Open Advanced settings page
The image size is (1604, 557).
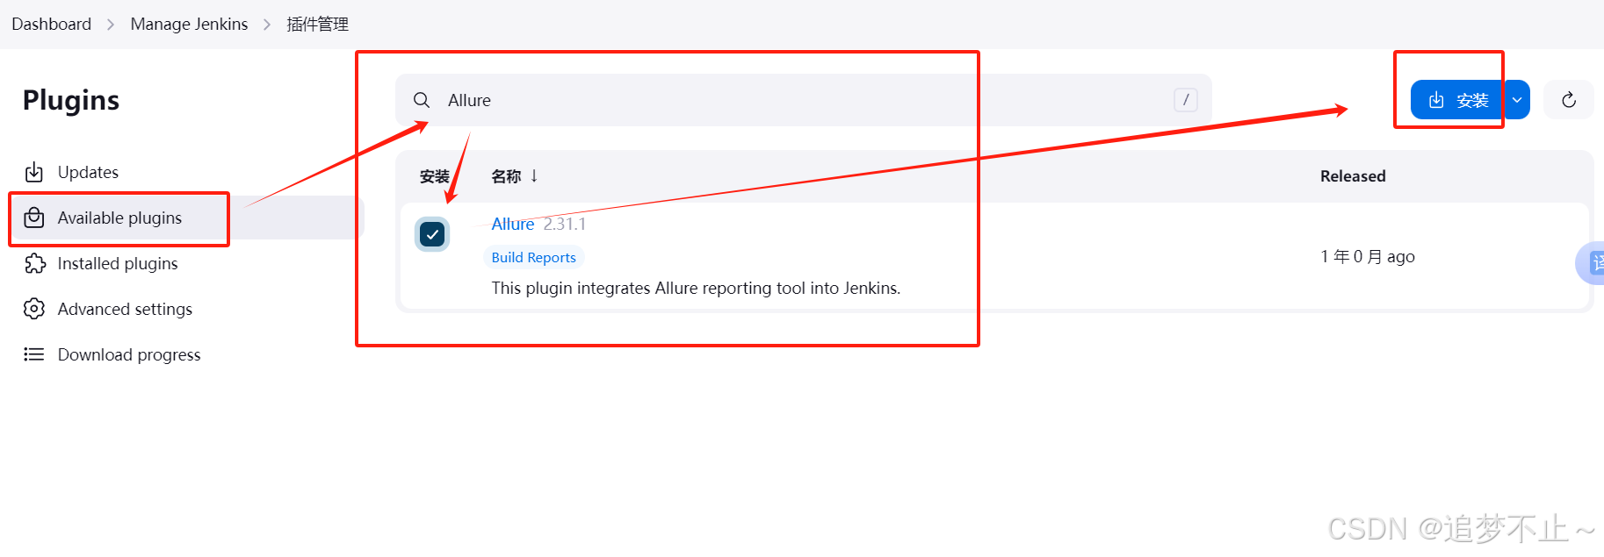(125, 309)
